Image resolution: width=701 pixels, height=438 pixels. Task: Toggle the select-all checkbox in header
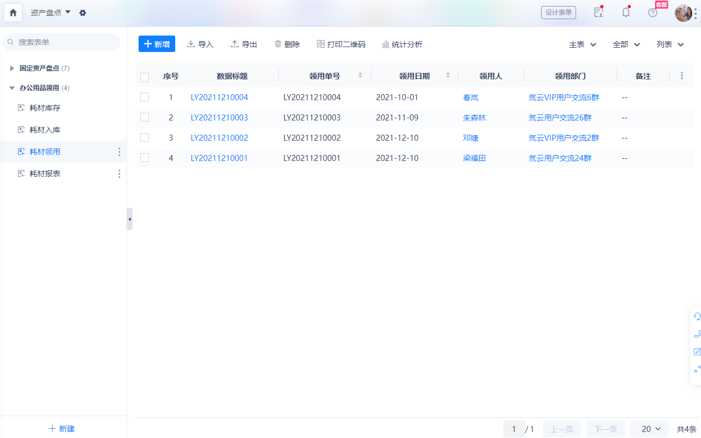tap(145, 77)
